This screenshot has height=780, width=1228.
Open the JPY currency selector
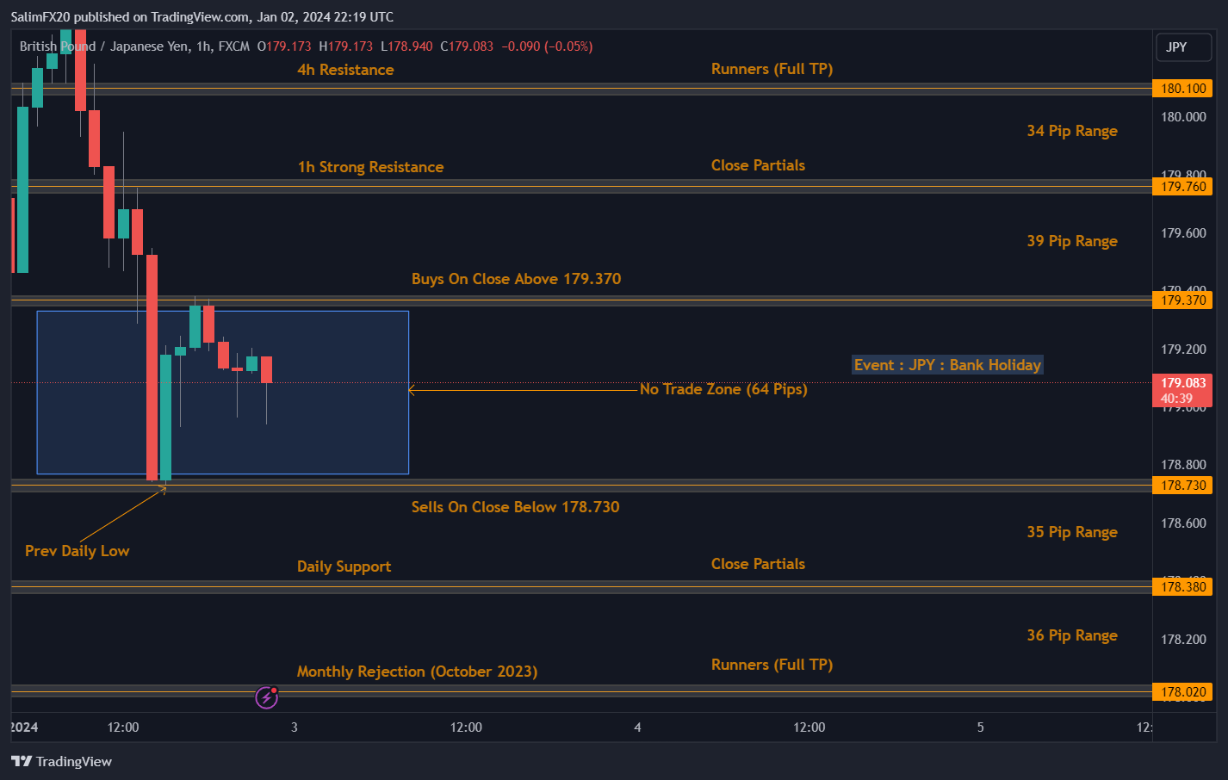(1183, 47)
